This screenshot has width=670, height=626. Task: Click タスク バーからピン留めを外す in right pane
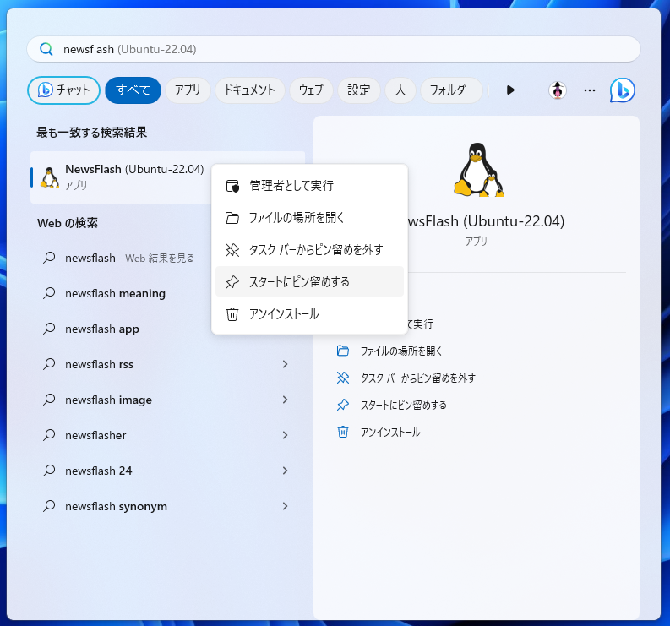[417, 378]
